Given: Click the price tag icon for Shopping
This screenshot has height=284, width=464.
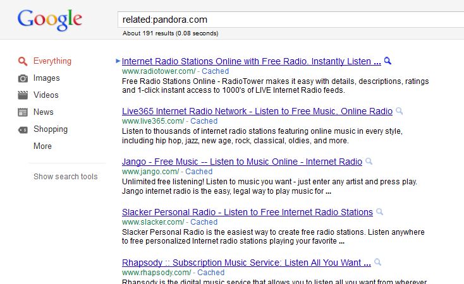Looking at the screenshot, I should (23, 130).
